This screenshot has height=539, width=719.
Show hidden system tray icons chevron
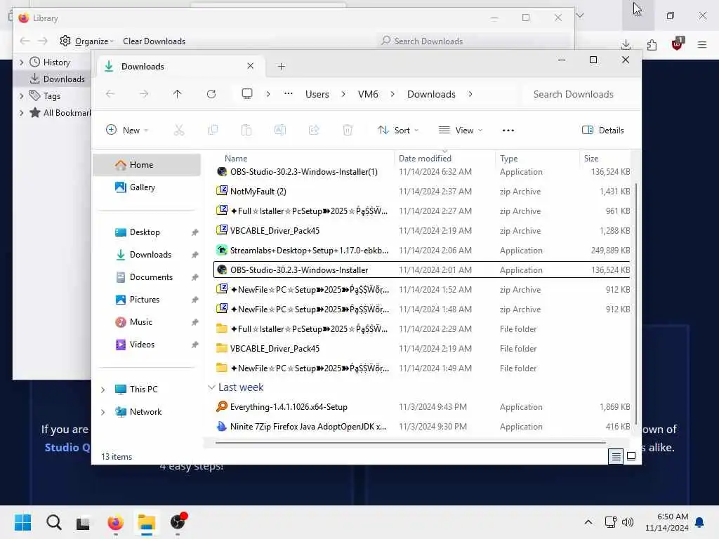click(x=588, y=522)
